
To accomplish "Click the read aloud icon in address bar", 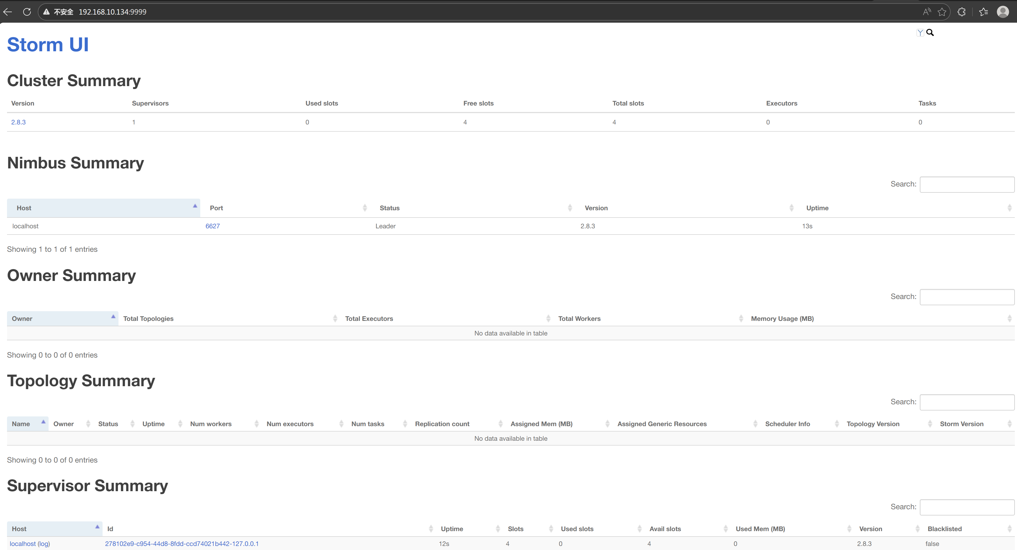I will [927, 12].
